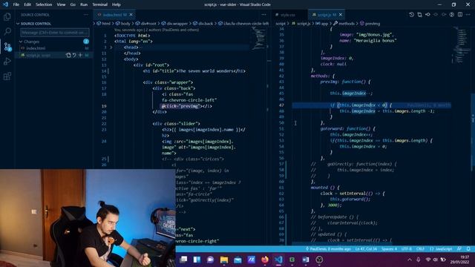The height and width of the screenshot is (267, 475).
Task: Change encoding via UTF-8 status item
Action: [x=406, y=249]
